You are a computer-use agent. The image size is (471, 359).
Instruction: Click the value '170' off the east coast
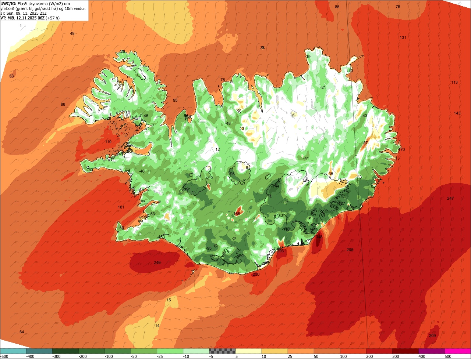tap(401, 150)
